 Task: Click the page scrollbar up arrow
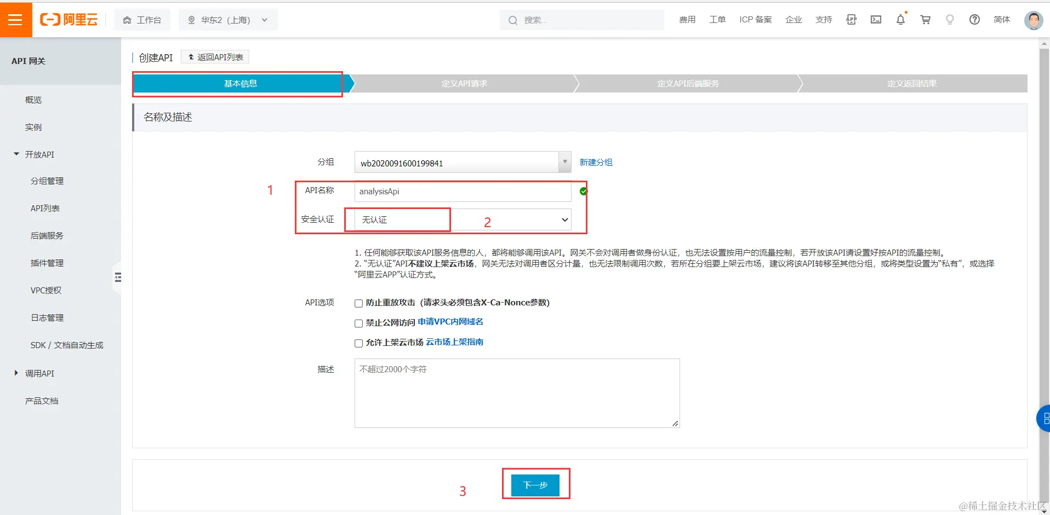click(1043, 44)
